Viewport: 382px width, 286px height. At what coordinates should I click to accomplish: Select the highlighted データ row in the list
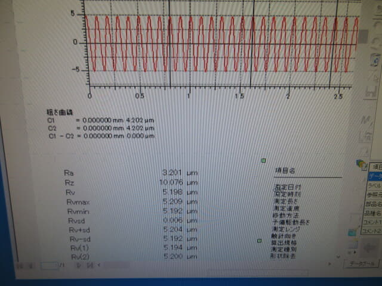375,176
